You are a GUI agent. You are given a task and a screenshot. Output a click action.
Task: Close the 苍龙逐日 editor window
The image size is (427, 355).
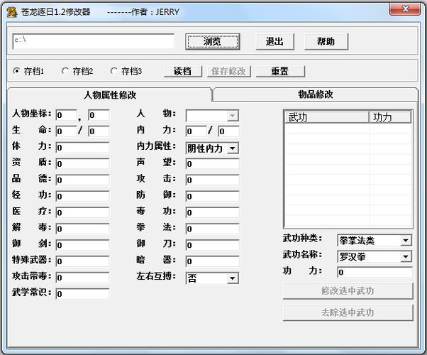coord(405,9)
